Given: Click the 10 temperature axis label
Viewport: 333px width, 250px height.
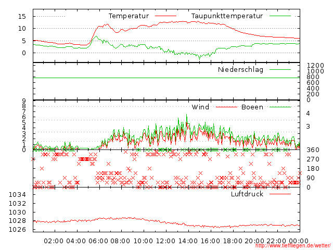Looking at the screenshot, I should [x=22, y=29].
